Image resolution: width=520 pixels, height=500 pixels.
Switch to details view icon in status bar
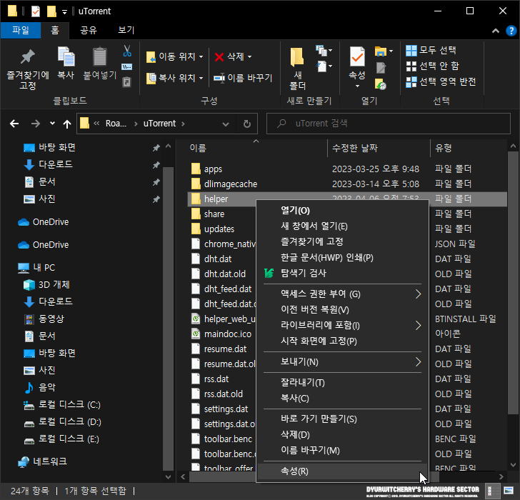click(x=493, y=491)
